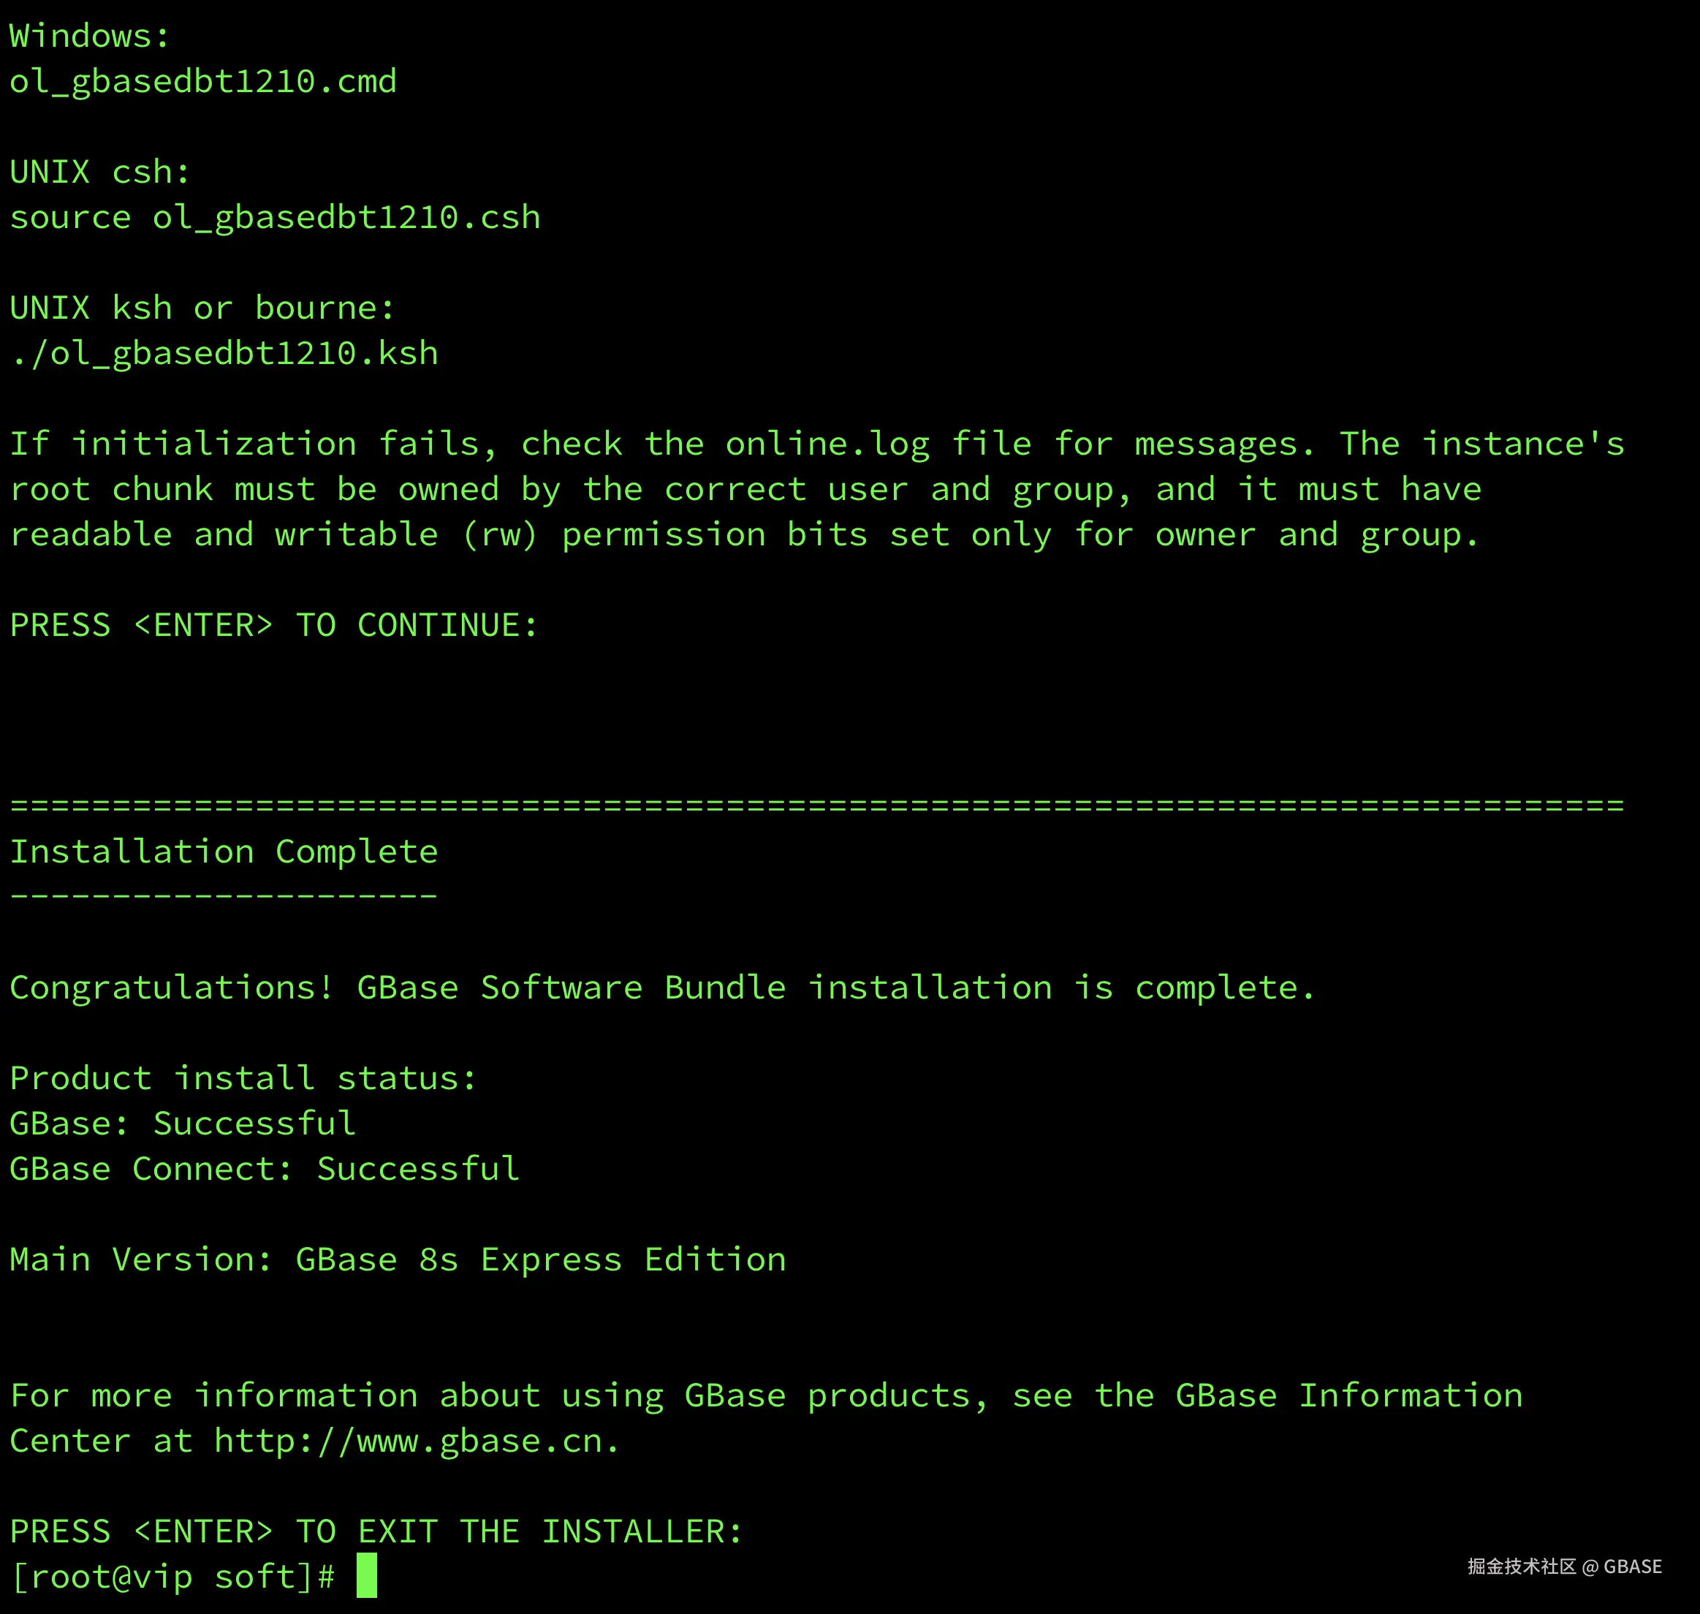The height and width of the screenshot is (1614, 1700).
Task: Click the green terminal cursor block
Action: coord(366,1575)
